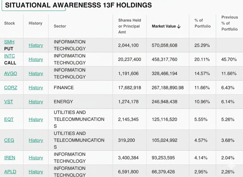This screenshot has height=177, width=243.
Task: View History for the CORZ row
Action: [36, 88]
